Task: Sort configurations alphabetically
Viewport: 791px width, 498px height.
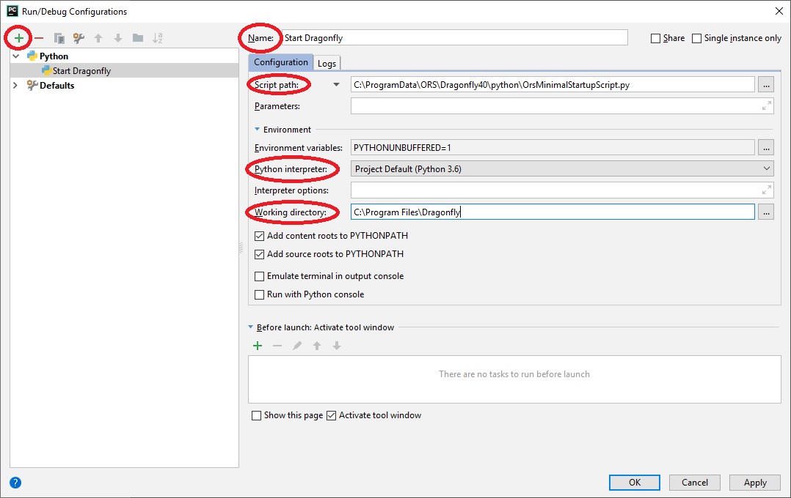Action: point(156,37)
